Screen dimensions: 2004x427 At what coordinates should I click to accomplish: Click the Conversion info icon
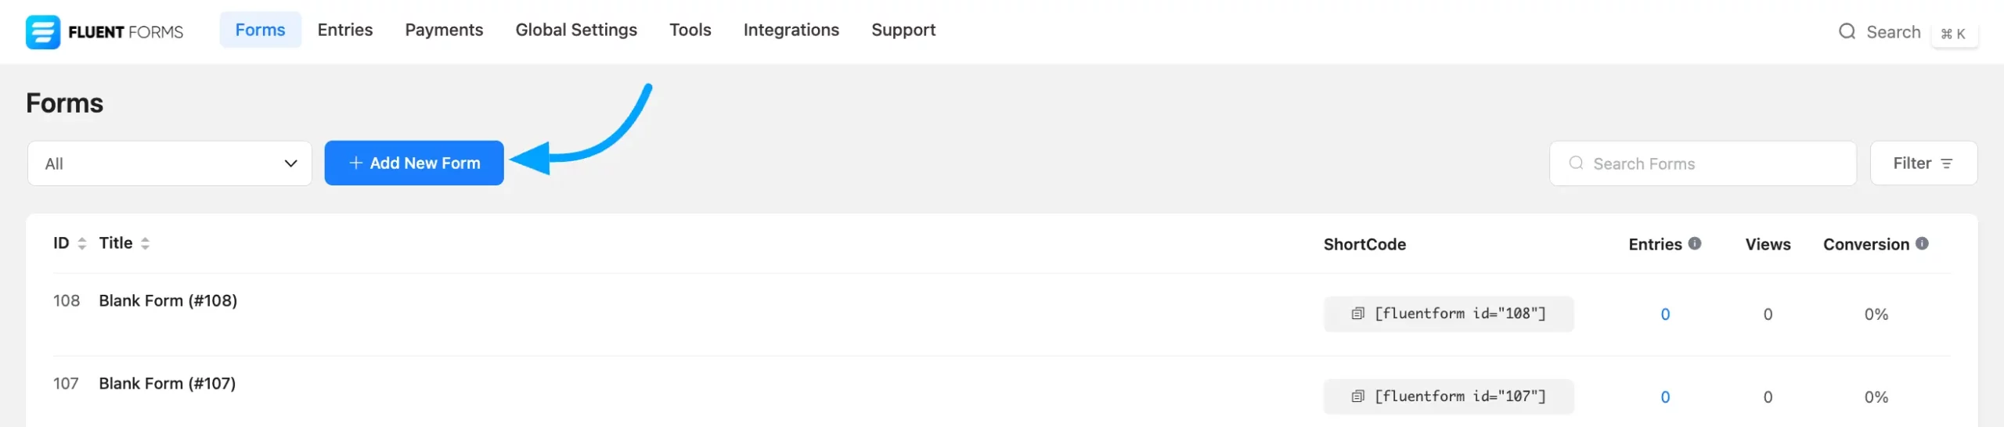click(x=1922, y=243)
